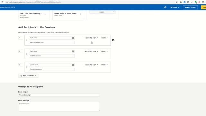Click the Email Subject field
This screenshot has height=116, width=206.
tap(59, 95)
